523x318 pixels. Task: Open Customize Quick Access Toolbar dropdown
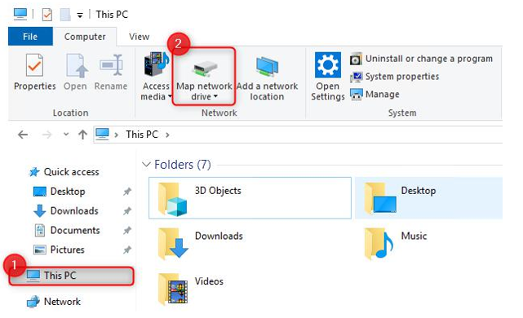pyautogui.click(x=80, y=15)
